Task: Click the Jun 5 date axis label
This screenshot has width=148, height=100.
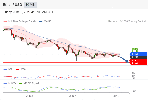Action: [x=116, y=96]
